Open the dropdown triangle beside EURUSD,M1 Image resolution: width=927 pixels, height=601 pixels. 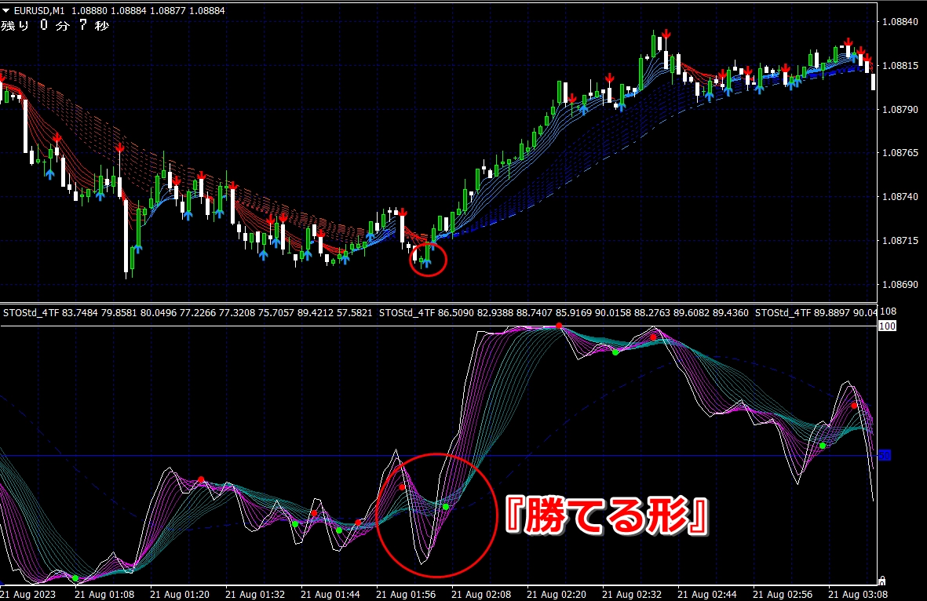point(6,10)
